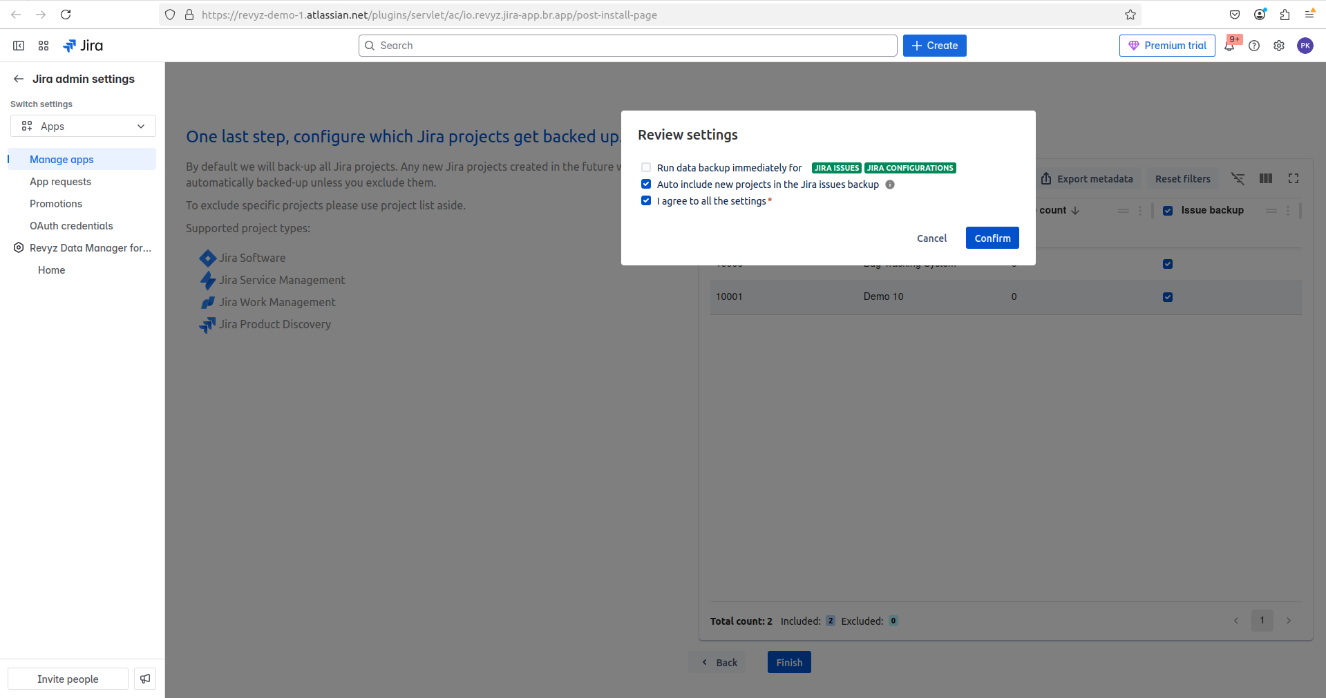This screenshot has height=698, width=1326.
Task: Confirm the review settings
Action: point(992,238)
